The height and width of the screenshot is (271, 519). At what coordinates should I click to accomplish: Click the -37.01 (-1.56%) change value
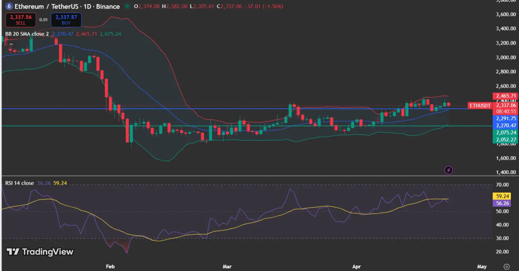(264, 6)
